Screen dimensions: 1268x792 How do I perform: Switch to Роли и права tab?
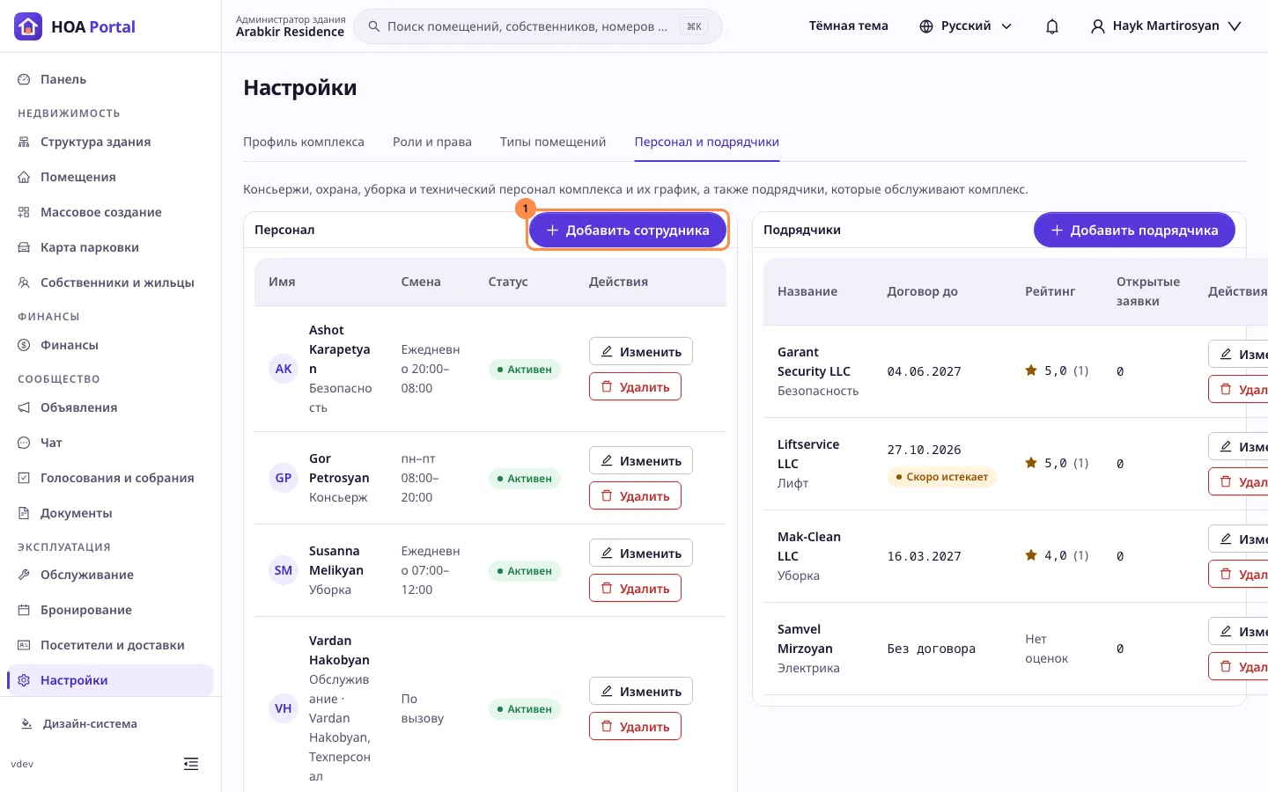click(432, 142)
